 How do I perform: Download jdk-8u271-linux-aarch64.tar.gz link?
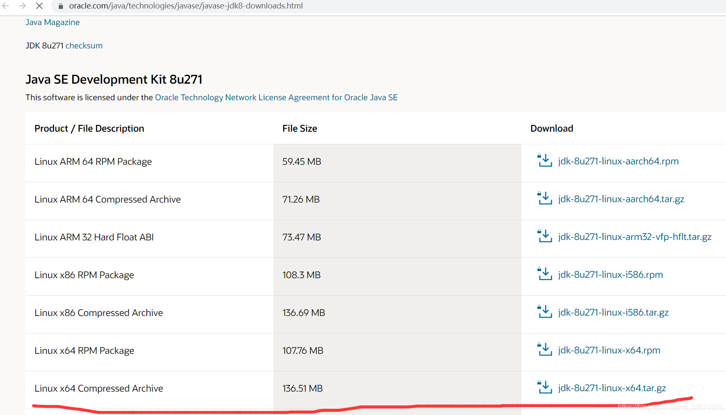point(621,199)
